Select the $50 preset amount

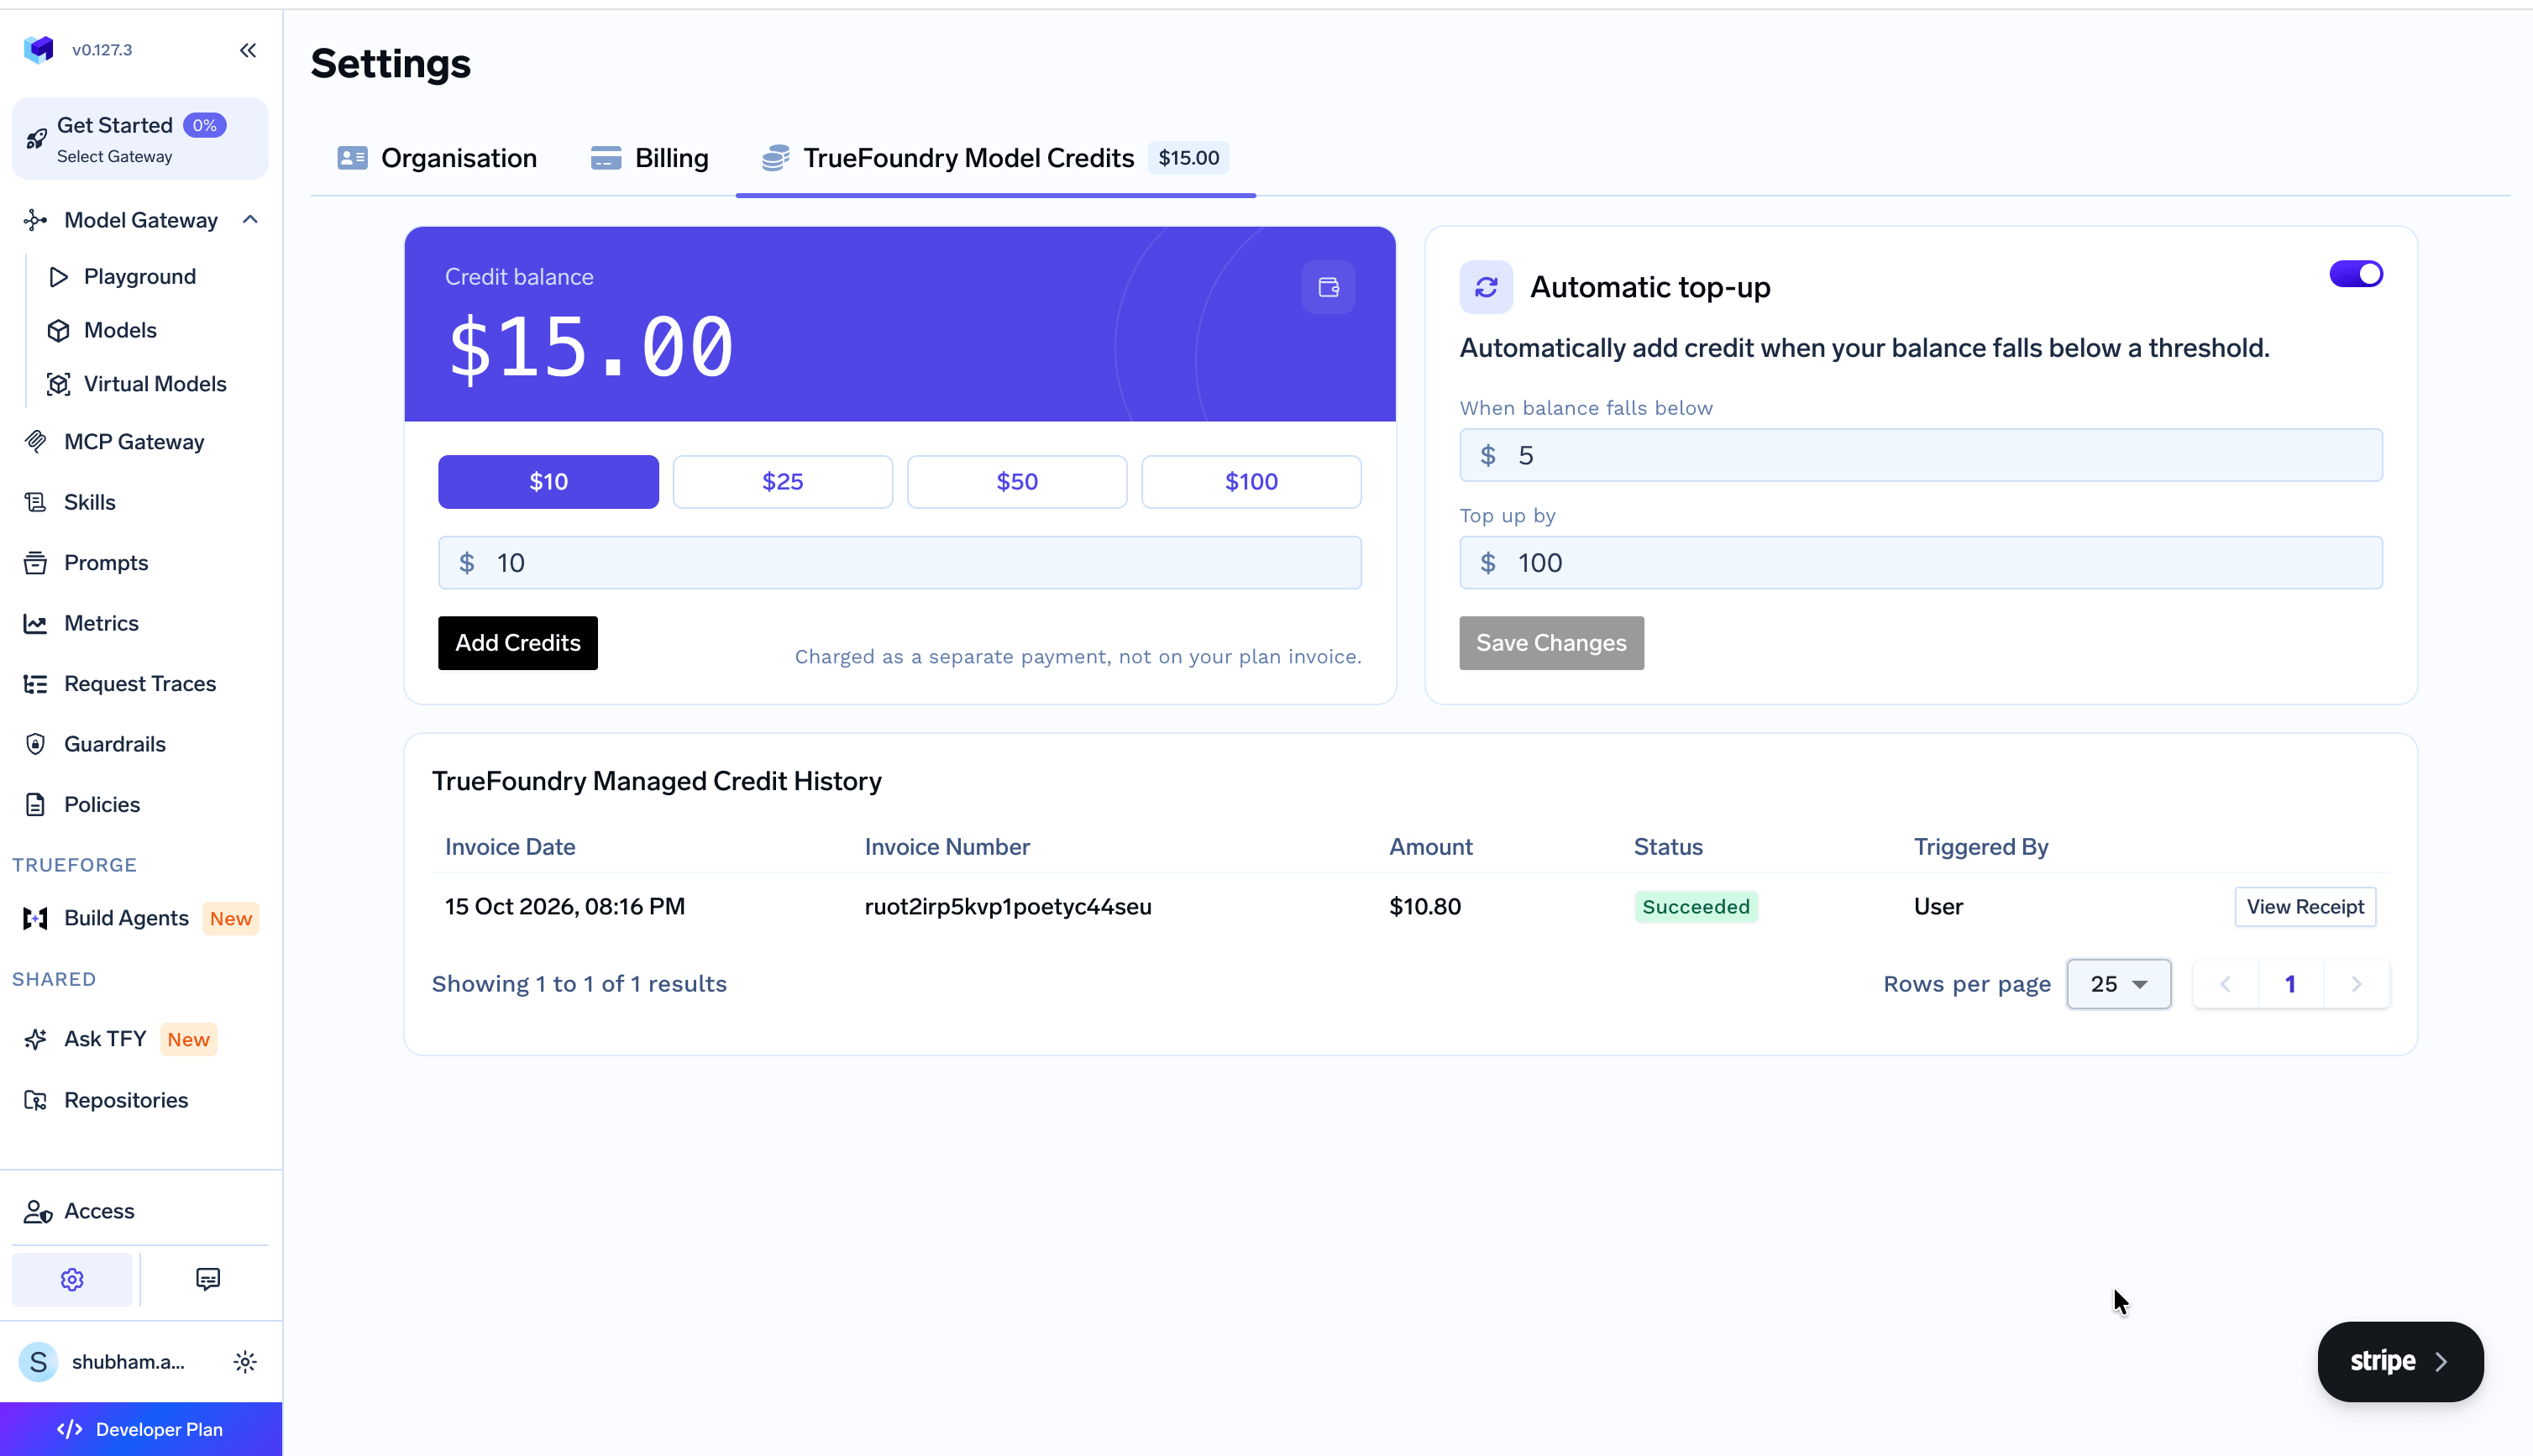point(1017,482)
